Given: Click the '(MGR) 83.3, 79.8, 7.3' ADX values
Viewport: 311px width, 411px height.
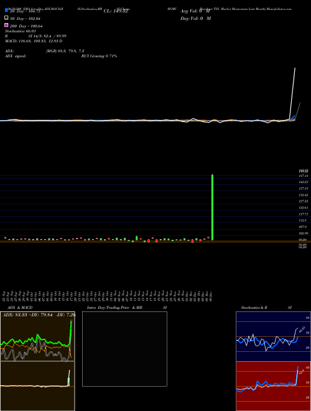Looking at the screenshot, I should (x=65, y=51).
